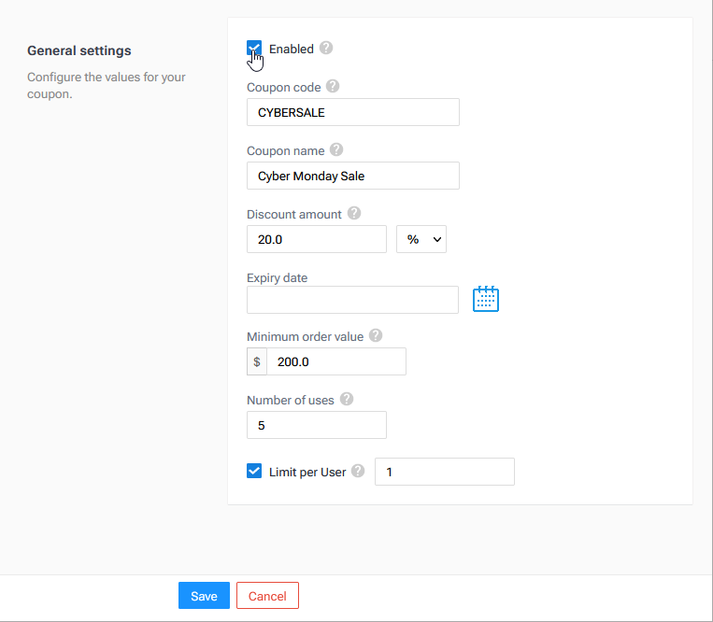Image resolution: width=713 pixels, height=622 pixels.
Task: Click the Discount amount label
Action: 294,215
